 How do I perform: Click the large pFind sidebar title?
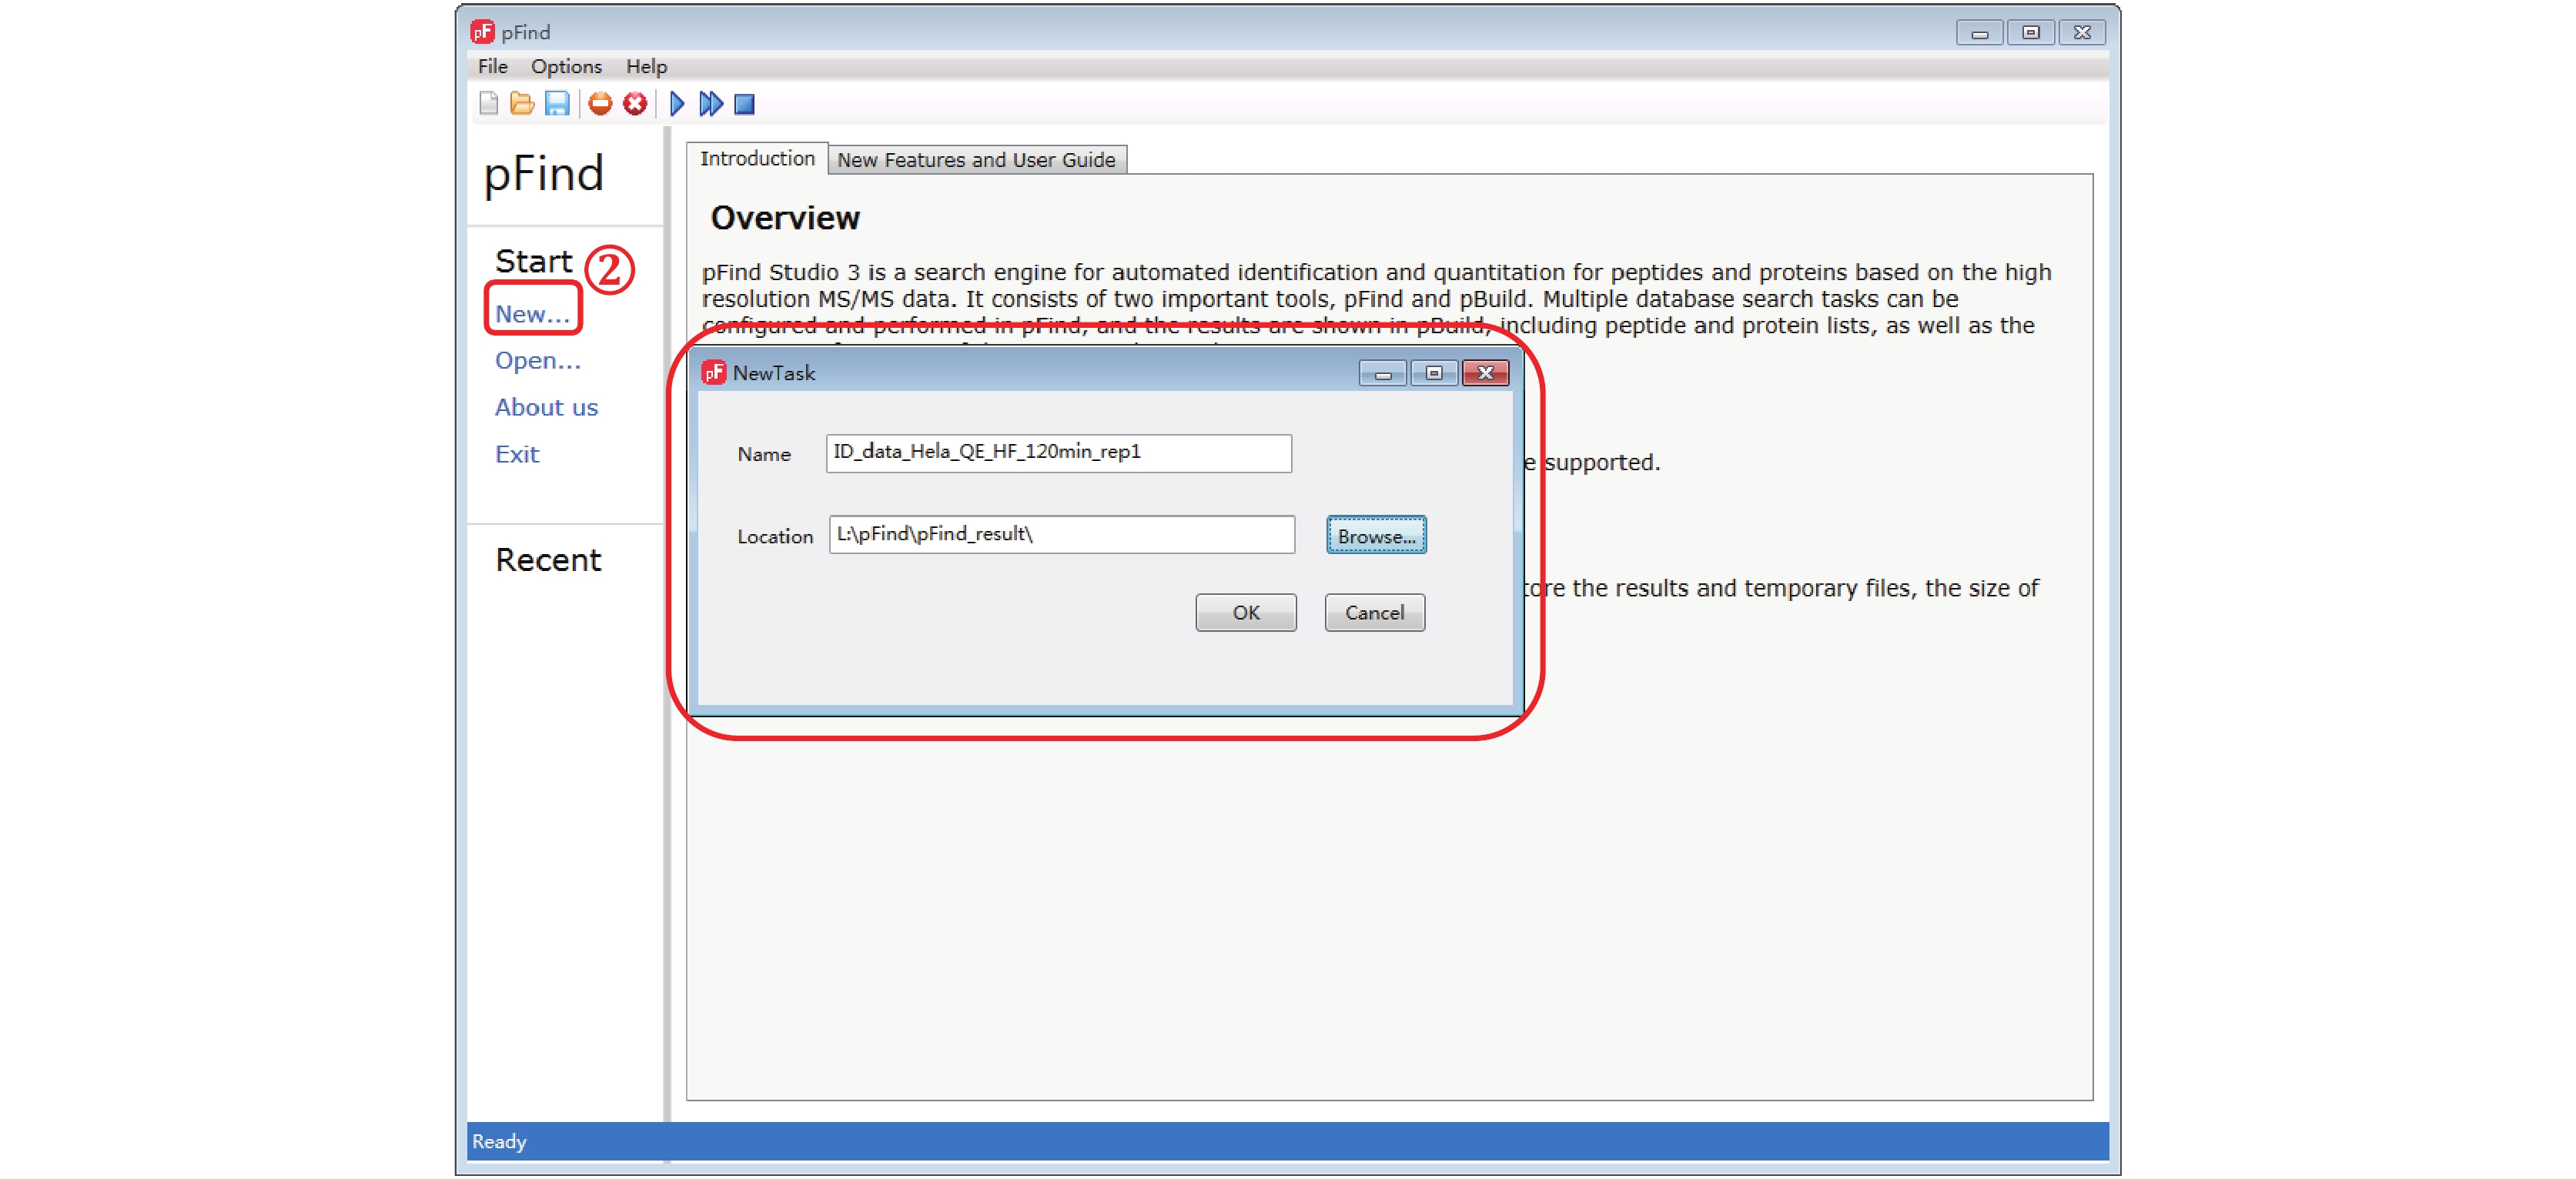coord(544,174)
